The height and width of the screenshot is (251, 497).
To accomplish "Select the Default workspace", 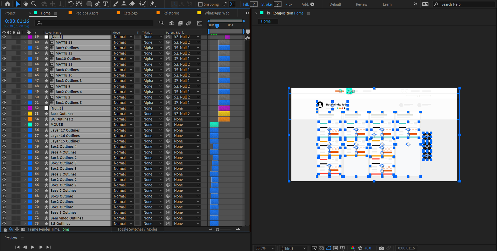I will [335, 4].
